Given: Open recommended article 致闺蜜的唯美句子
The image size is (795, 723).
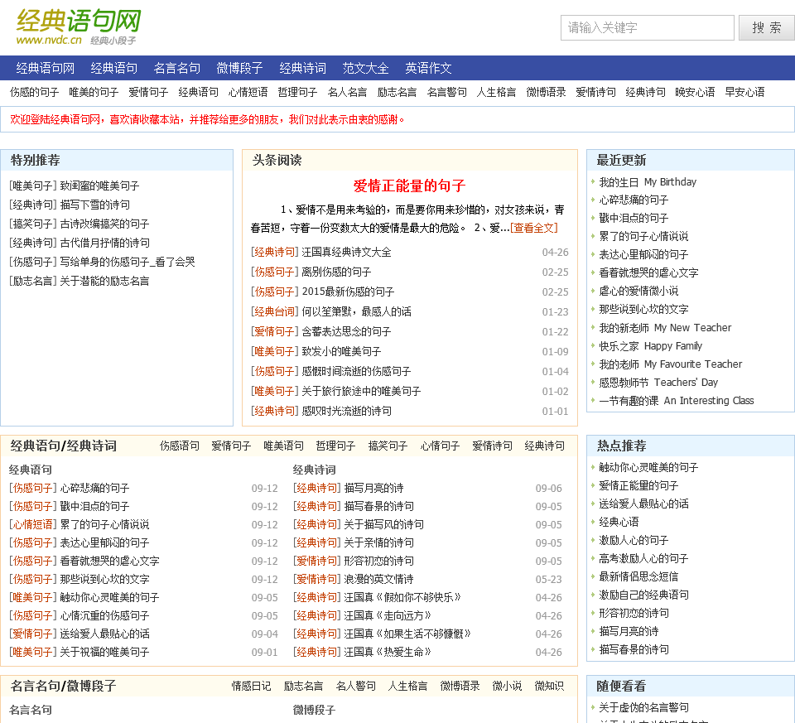Looking at the screenshot, I should pos(100,186).
